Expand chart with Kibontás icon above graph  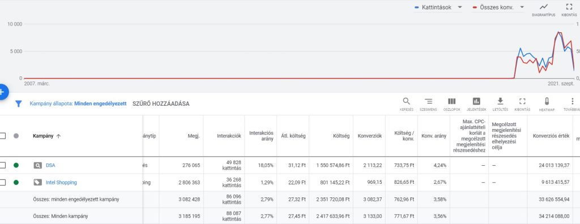click(x=569, y=7)
